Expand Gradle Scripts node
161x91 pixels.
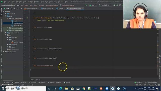coord(4,52)
